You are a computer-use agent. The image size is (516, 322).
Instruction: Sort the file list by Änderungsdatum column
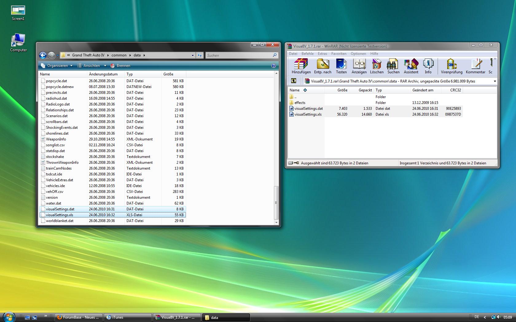pyautogui.click(x=103, y=74)
